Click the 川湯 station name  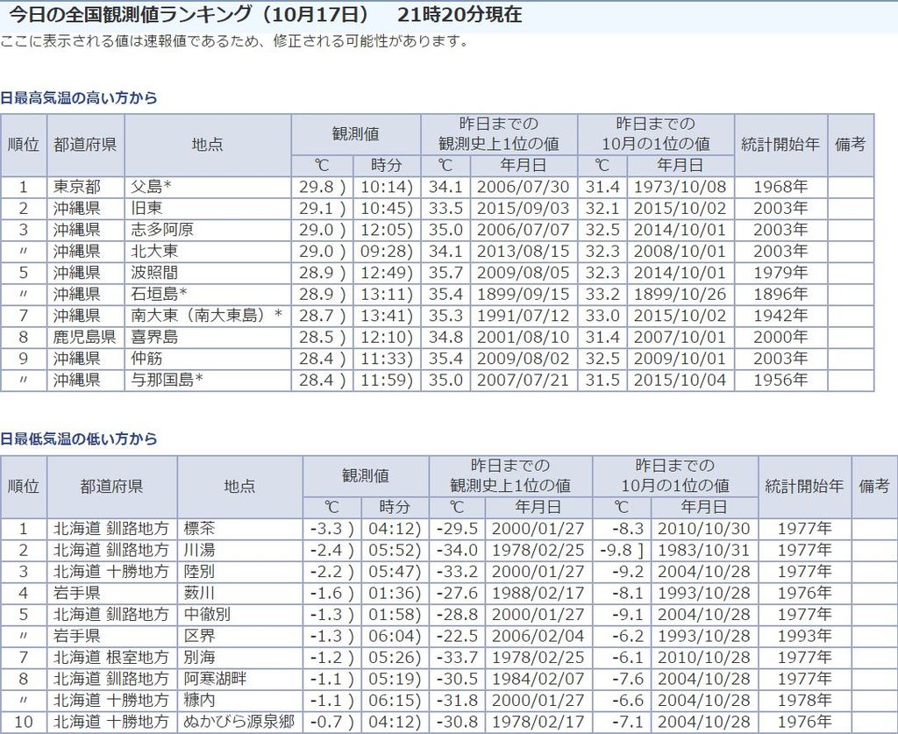[x=199, y=550]
